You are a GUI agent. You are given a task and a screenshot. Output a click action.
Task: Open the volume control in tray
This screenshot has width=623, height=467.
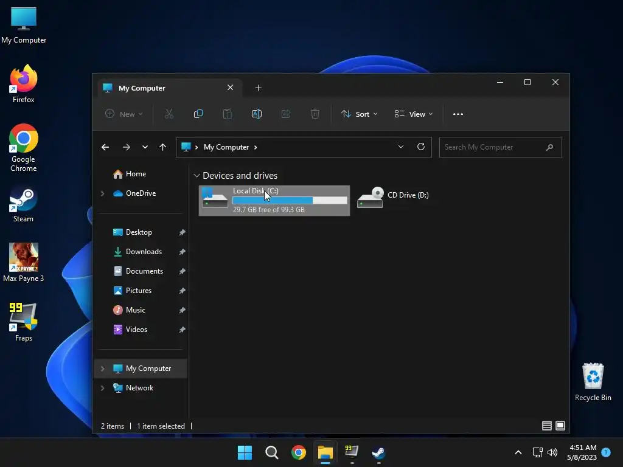(552, 452)
